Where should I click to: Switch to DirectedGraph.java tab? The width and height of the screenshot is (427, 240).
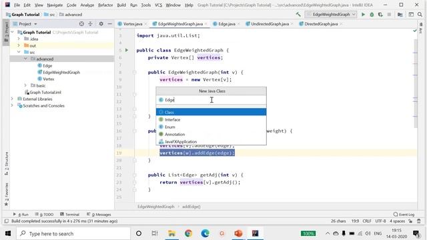(320, 24)
